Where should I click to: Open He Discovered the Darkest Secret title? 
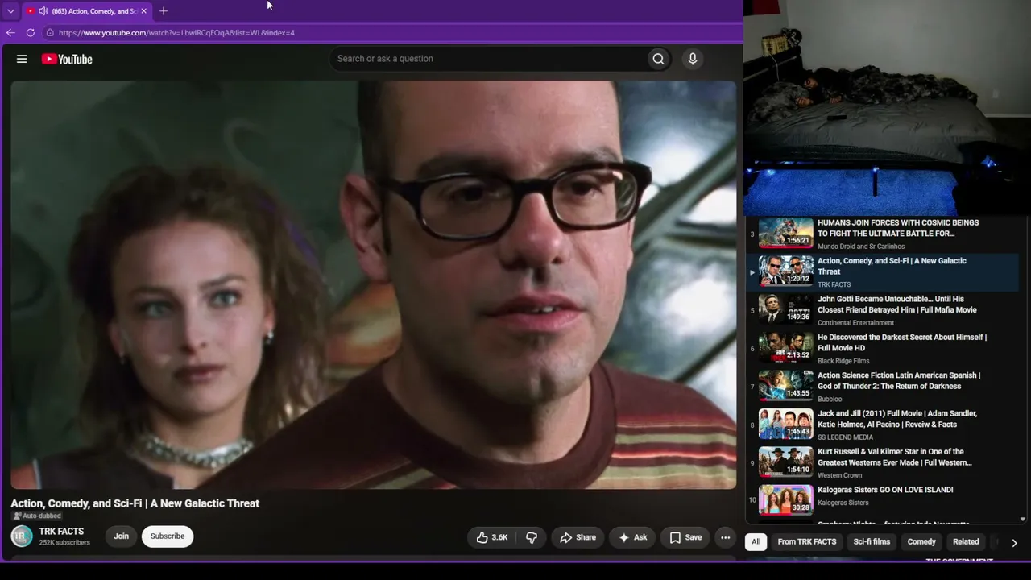[902, 342]
